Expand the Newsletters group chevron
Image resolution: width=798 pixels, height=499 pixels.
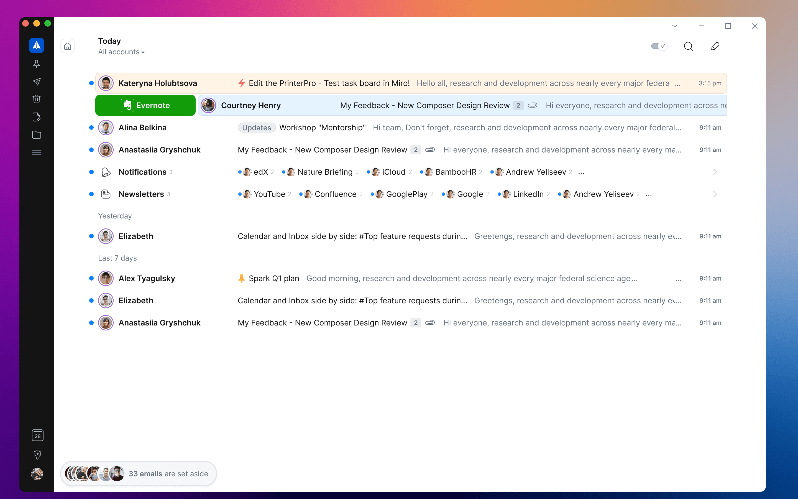click(x=715, y=194)
